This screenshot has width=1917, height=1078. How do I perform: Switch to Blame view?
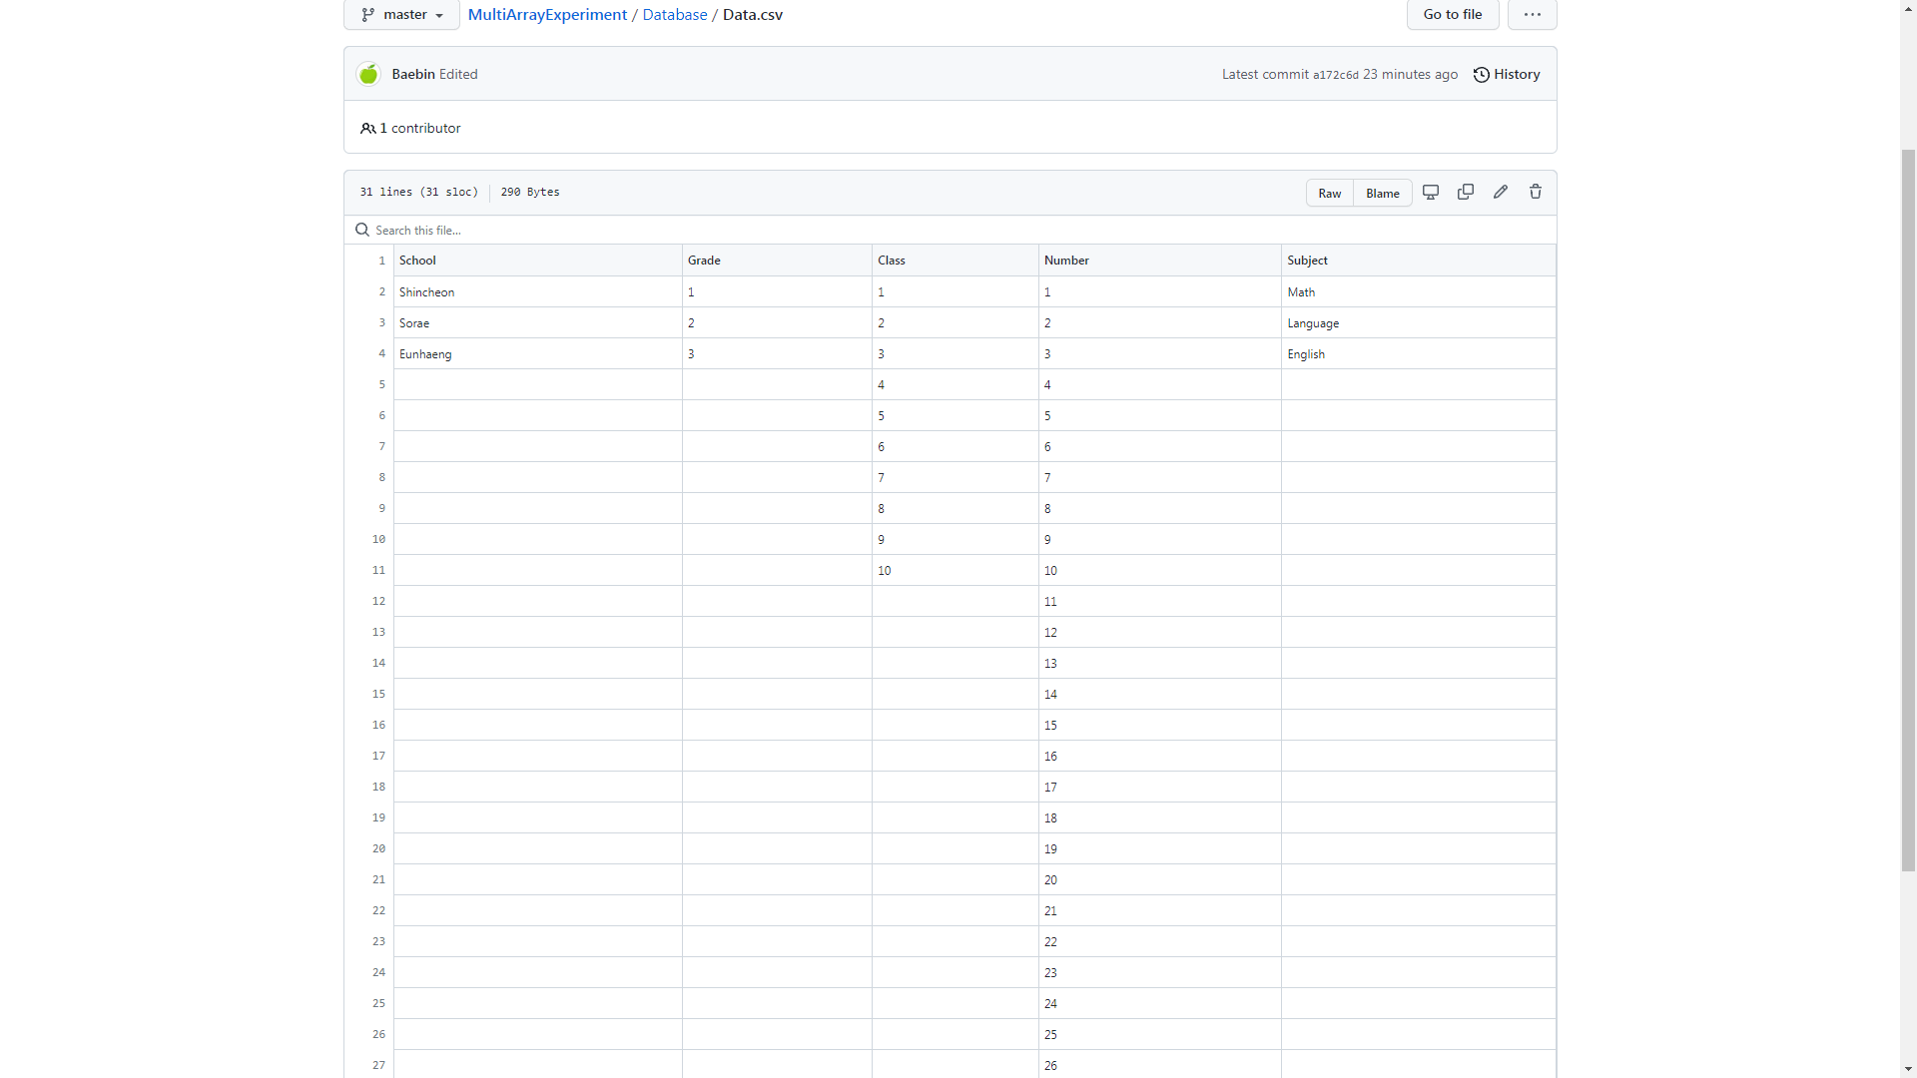click(1382, 193)
